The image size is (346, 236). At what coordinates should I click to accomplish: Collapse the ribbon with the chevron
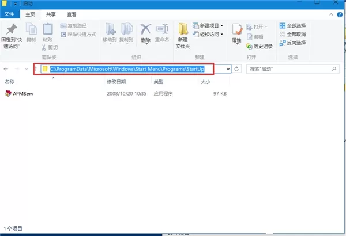pos(331,14)
